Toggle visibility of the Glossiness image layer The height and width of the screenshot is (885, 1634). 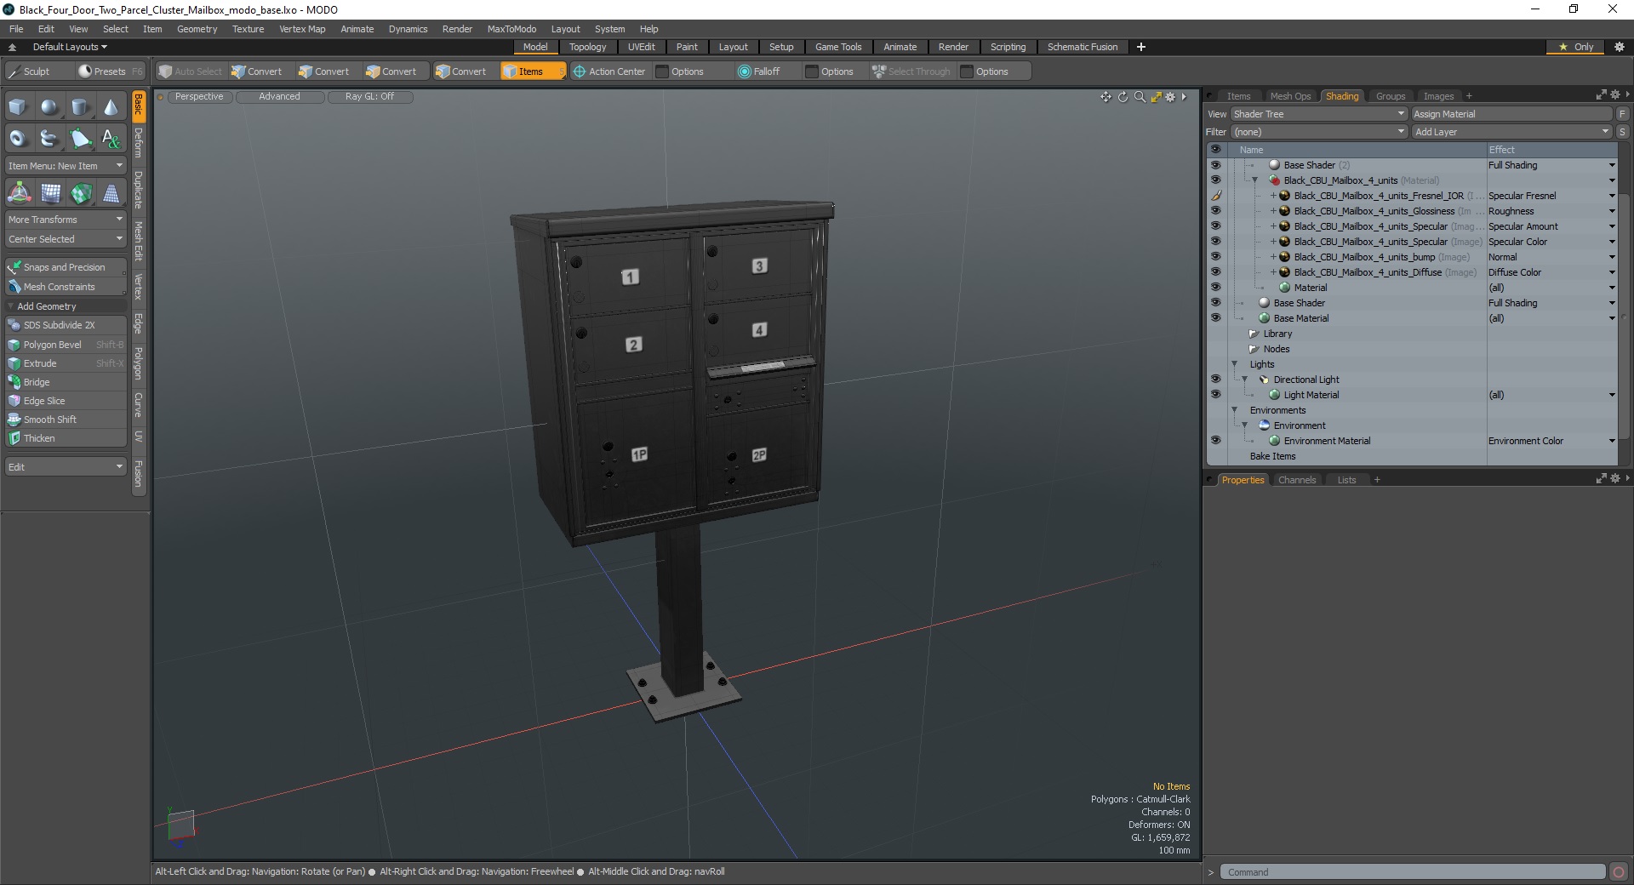coord(1215,211)
